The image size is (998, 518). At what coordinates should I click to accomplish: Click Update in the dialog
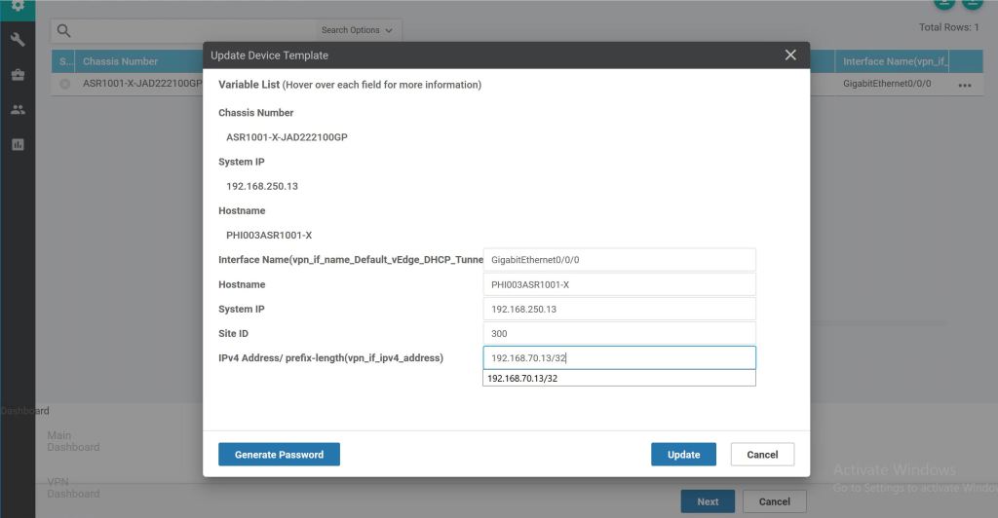click(x=683, y=455)
